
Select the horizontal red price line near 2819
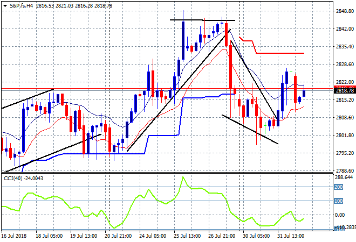coord(167,89)
